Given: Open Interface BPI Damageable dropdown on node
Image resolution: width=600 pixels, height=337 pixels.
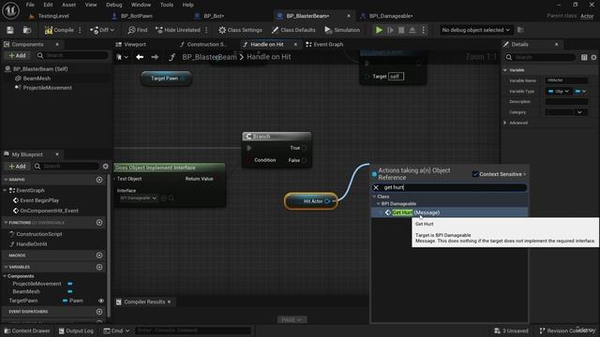Looking at the screenshot, I should tap(139, 198).
